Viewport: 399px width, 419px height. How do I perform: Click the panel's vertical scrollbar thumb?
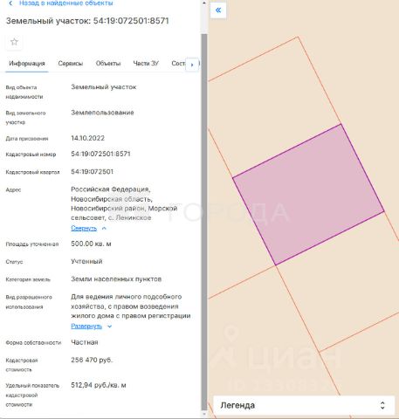[204, 221]
